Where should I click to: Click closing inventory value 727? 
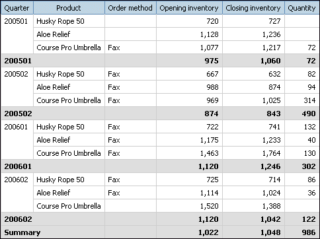pos(274,21)
